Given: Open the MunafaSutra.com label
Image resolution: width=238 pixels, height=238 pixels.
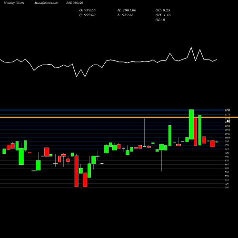Looking at the screenshot, I should pyautogui.click(x=46, y=3).
